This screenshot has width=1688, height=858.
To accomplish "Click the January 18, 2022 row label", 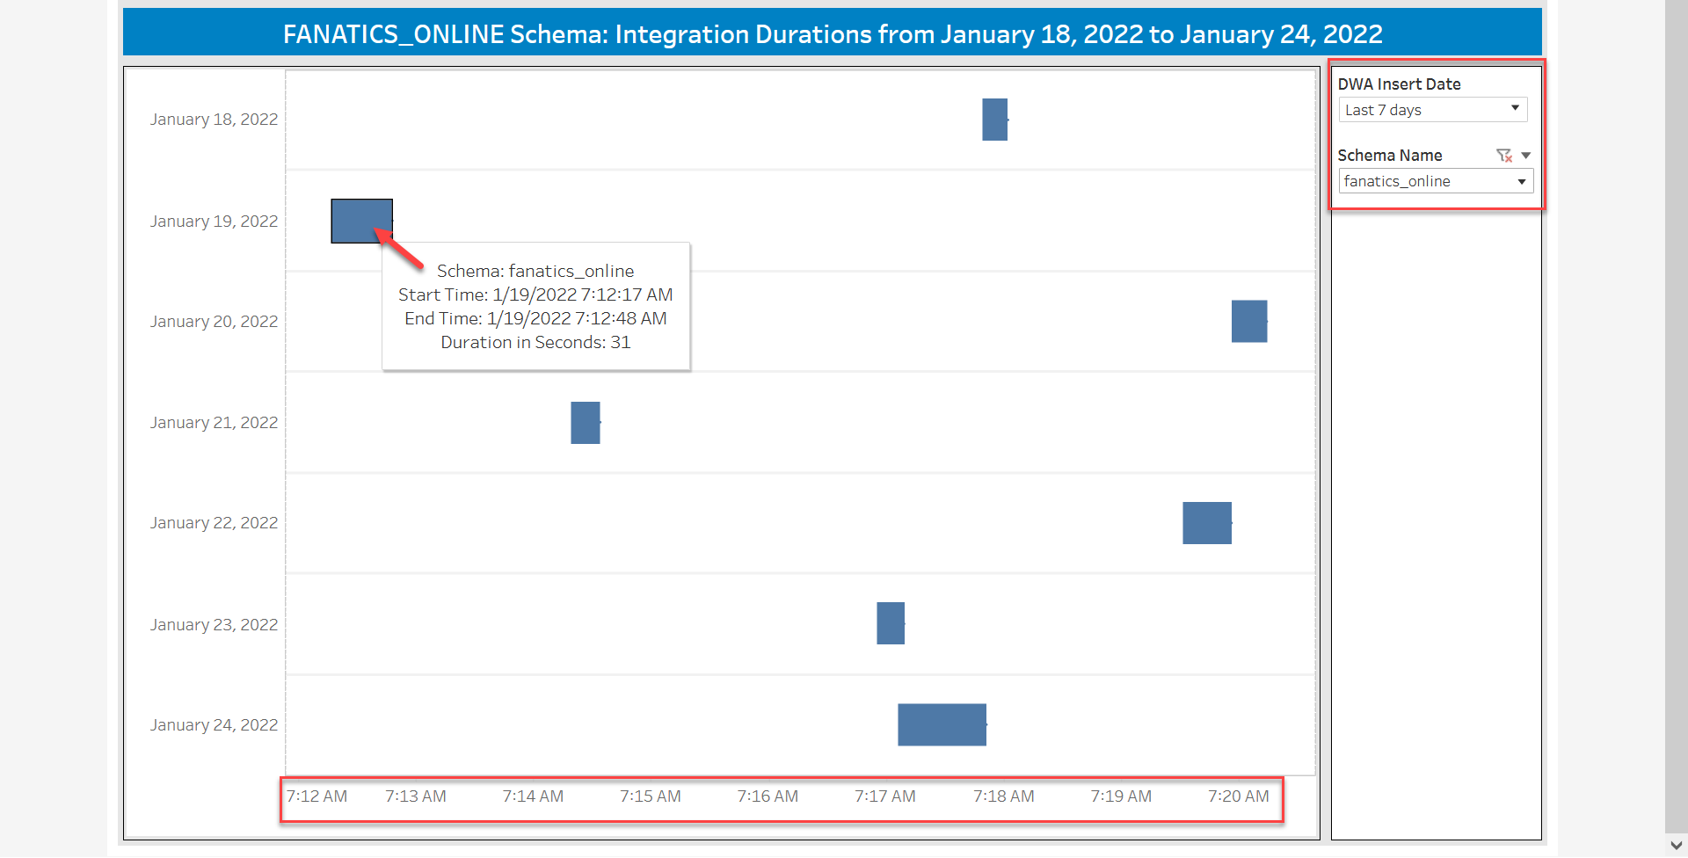I will click(214, 120).
